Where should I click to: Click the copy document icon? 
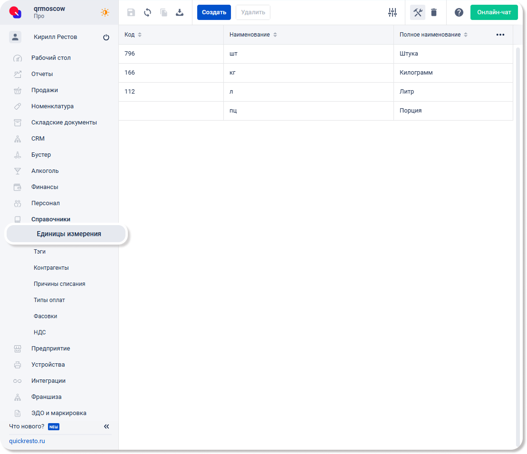163,13
